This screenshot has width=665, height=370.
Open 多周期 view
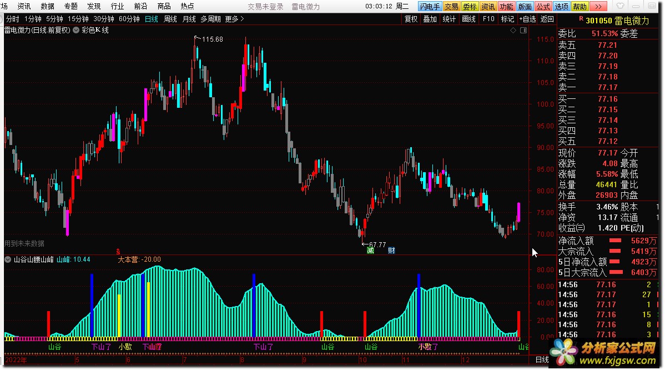point(210,19)
